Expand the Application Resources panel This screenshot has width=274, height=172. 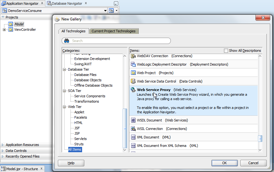coord(3,145)
